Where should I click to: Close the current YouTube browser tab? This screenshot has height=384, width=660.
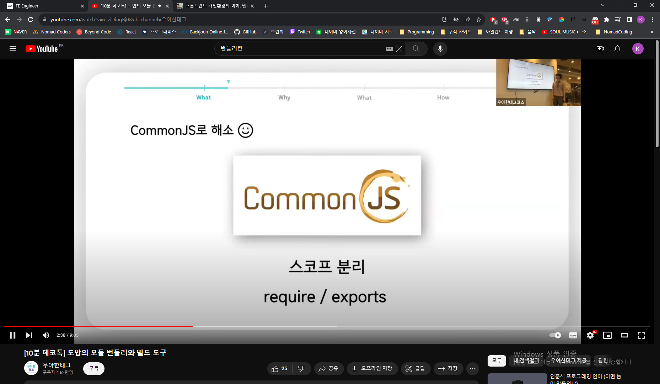[167, 6]
